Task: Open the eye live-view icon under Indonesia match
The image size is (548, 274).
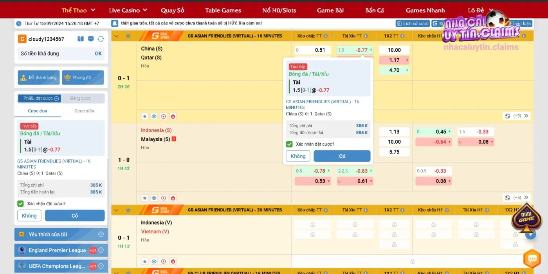Action: click(154, 198)
